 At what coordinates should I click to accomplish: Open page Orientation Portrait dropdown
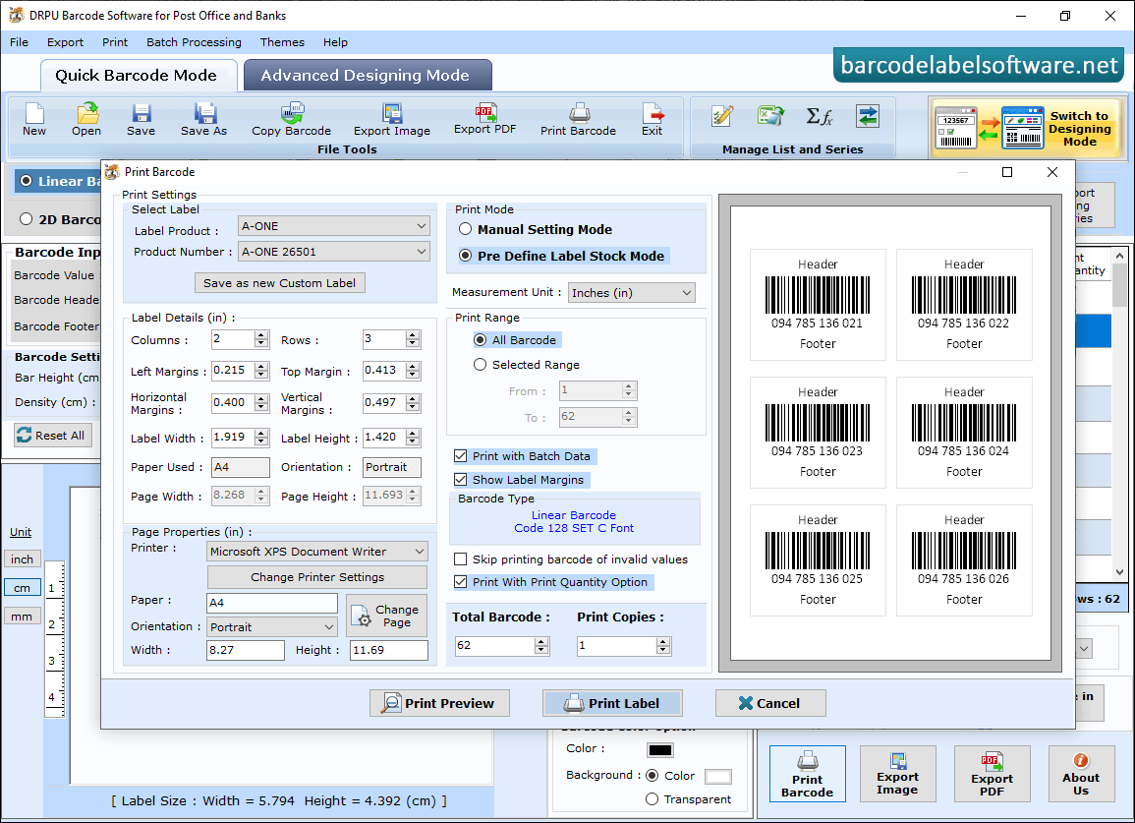point(272,626)
